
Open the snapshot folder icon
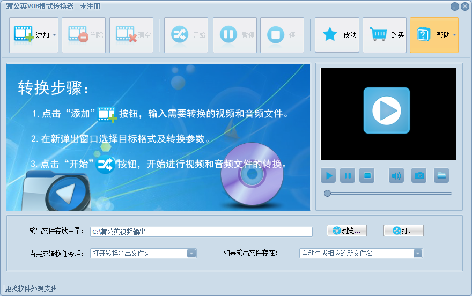[441, 175]
